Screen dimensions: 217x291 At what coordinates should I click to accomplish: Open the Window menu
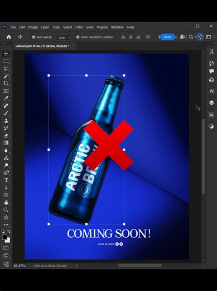117,27
